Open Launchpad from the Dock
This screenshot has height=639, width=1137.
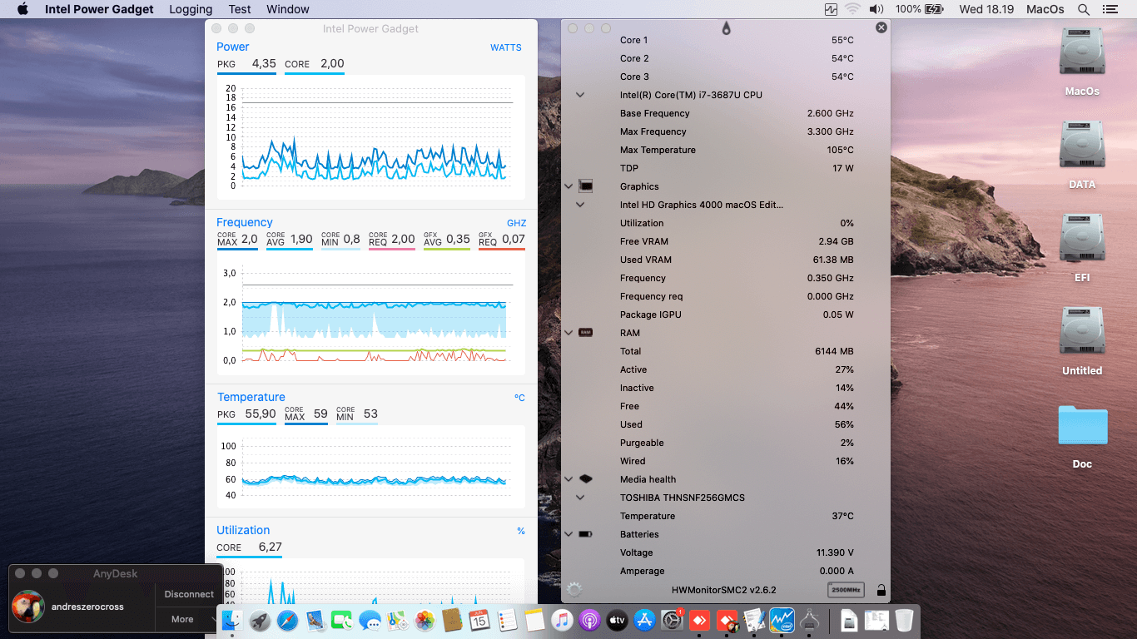260,620
